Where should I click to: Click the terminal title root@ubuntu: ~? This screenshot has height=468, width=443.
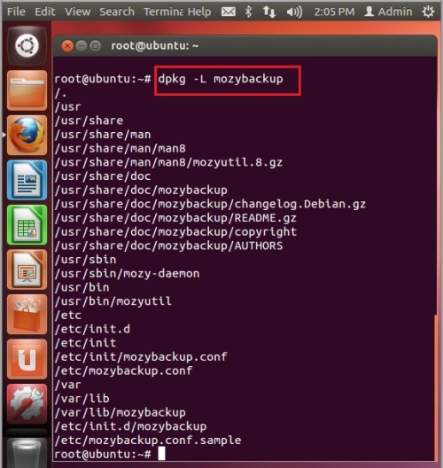(154, 46)
